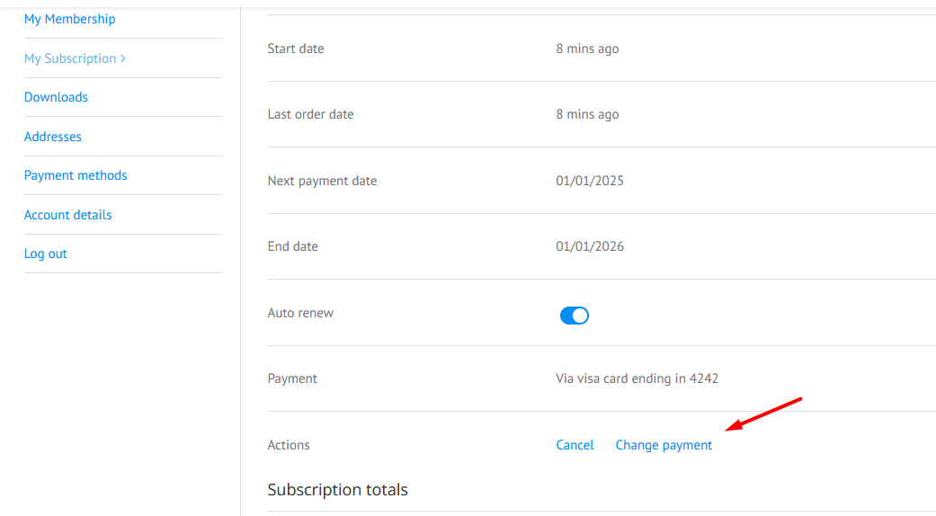Click the end date value 01/01/2026
This screenshot has width=936, height=516.
[590, 246]
